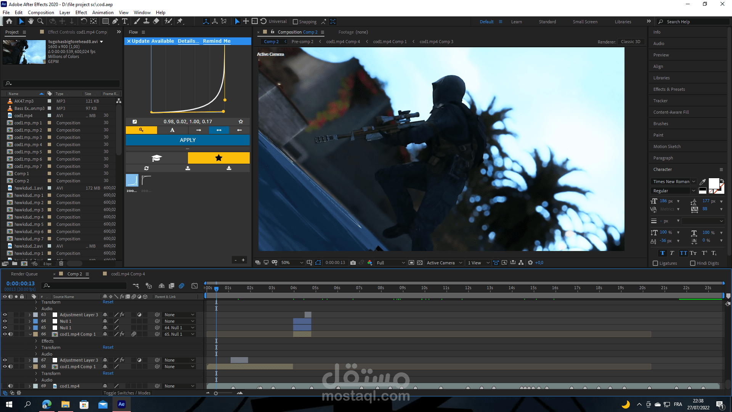Viewport: 732px width, 412px height.
Task: Expand layer 69 cod1.mp4 properties
Action: click(29, 386)
